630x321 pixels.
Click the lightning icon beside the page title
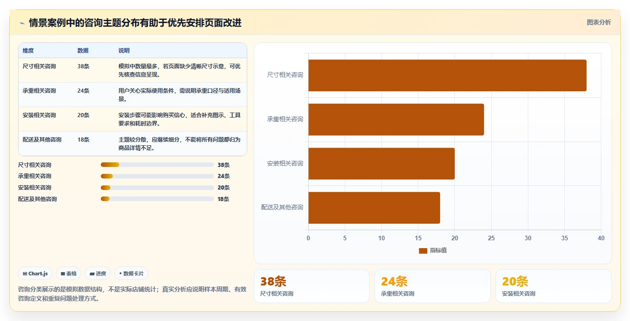coord(22,23)
